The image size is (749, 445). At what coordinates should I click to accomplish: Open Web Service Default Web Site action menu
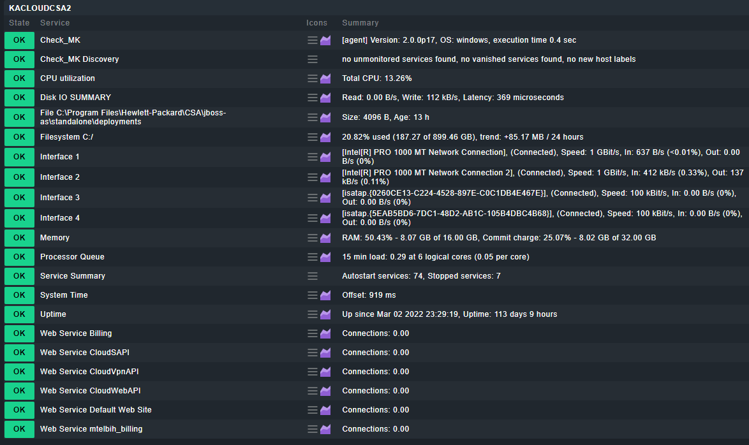313,410
